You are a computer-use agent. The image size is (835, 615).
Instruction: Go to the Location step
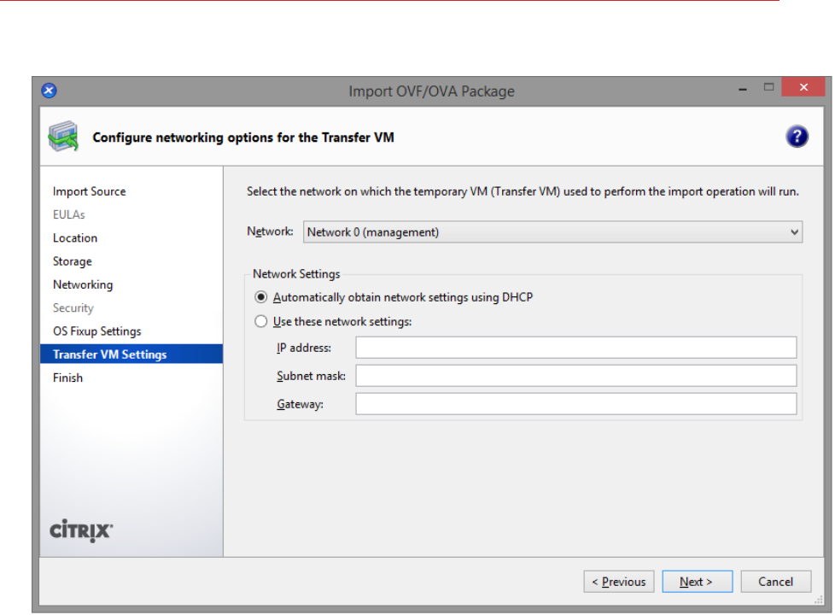pos(75,238)
